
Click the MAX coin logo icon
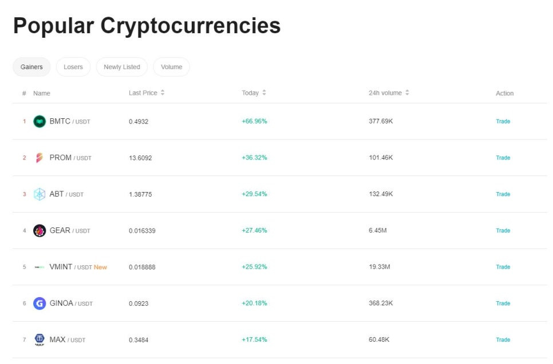pos(39,339)
